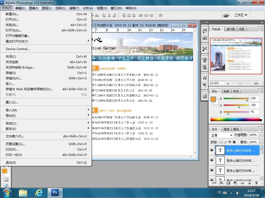Viewport: 265px width, 198px height.
Task: Toggle lock position
Action: click(x=230, y=142)
